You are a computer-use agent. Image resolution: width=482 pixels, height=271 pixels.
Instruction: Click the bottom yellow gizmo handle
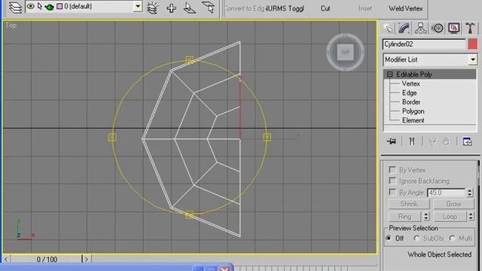pyautogui.click(x=190, y=215)
